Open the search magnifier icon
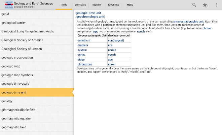This screenshot has width=222, height=135. coord(194,5)
